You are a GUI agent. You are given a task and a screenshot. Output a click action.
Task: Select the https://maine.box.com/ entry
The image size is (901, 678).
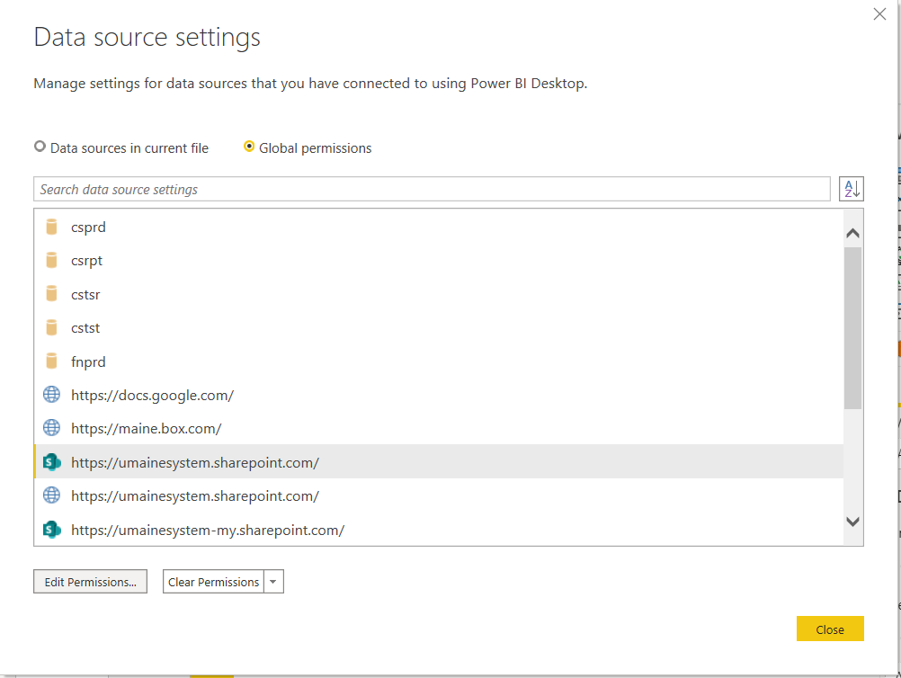(439, 428)
